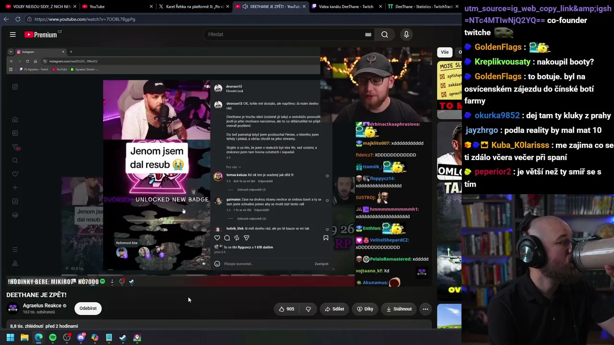Mute the DEETHANE JE ZPĚT tab audio

point(245,7)
